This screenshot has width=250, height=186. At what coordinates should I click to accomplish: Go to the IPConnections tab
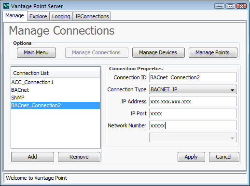(x=92, y=16)
